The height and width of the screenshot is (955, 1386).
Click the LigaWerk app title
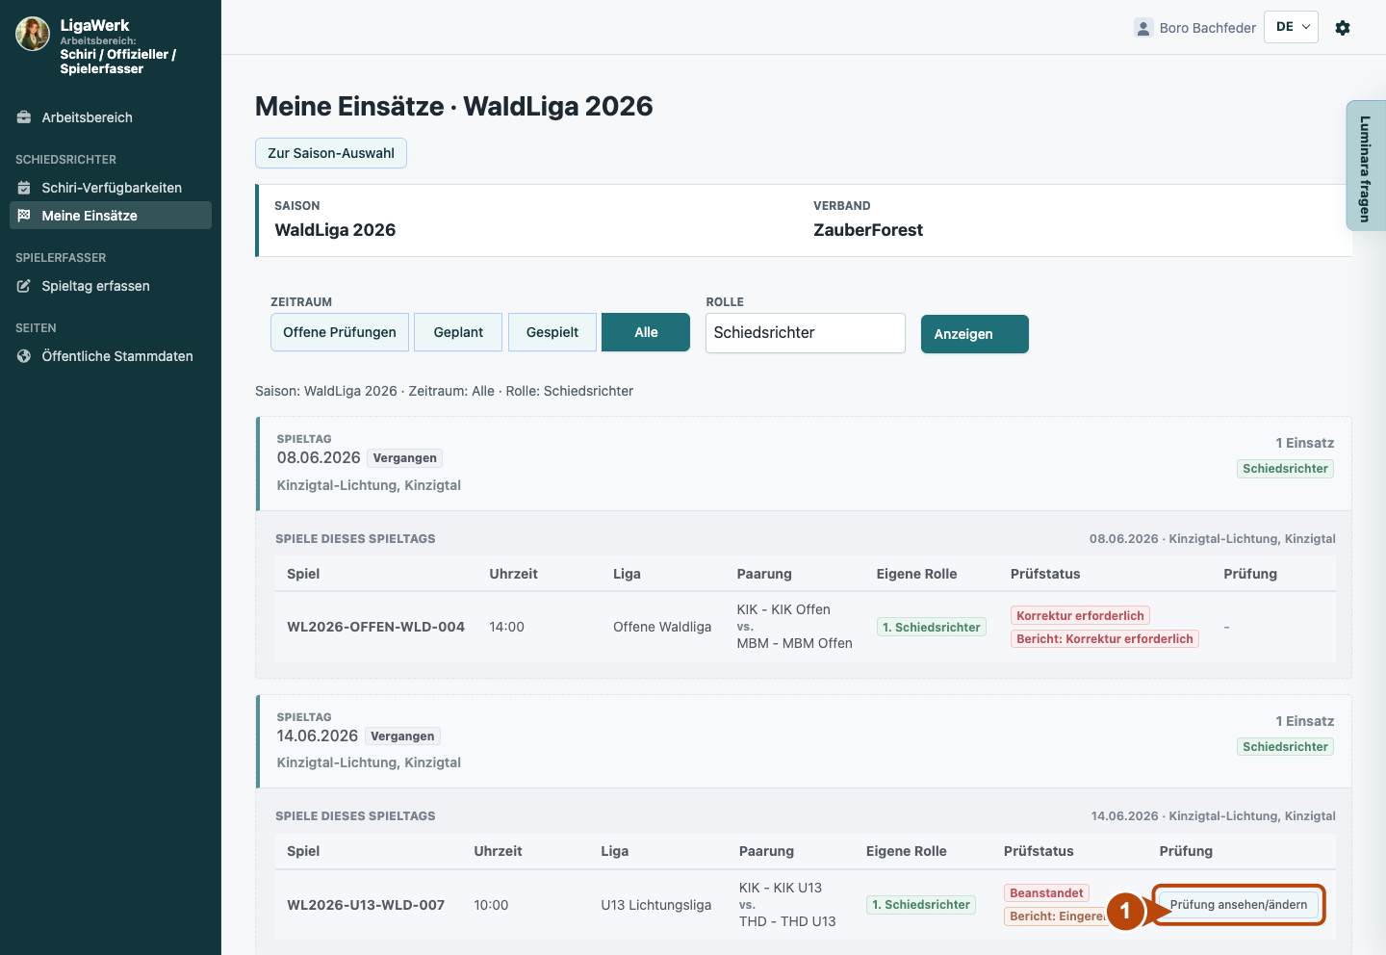tap(94, 25)
